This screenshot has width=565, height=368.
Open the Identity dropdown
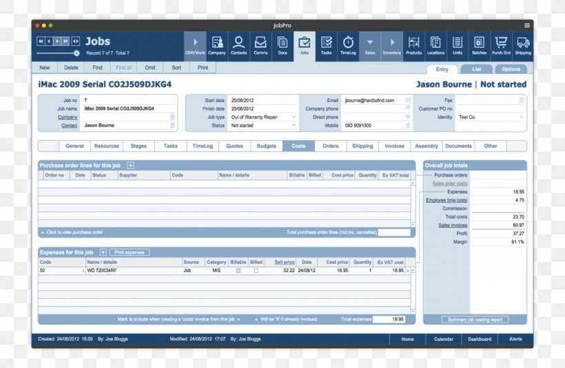521,117
